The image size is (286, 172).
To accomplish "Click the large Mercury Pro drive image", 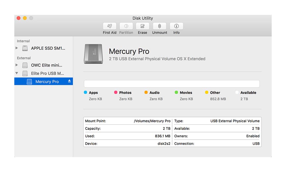I will (93, 54).
